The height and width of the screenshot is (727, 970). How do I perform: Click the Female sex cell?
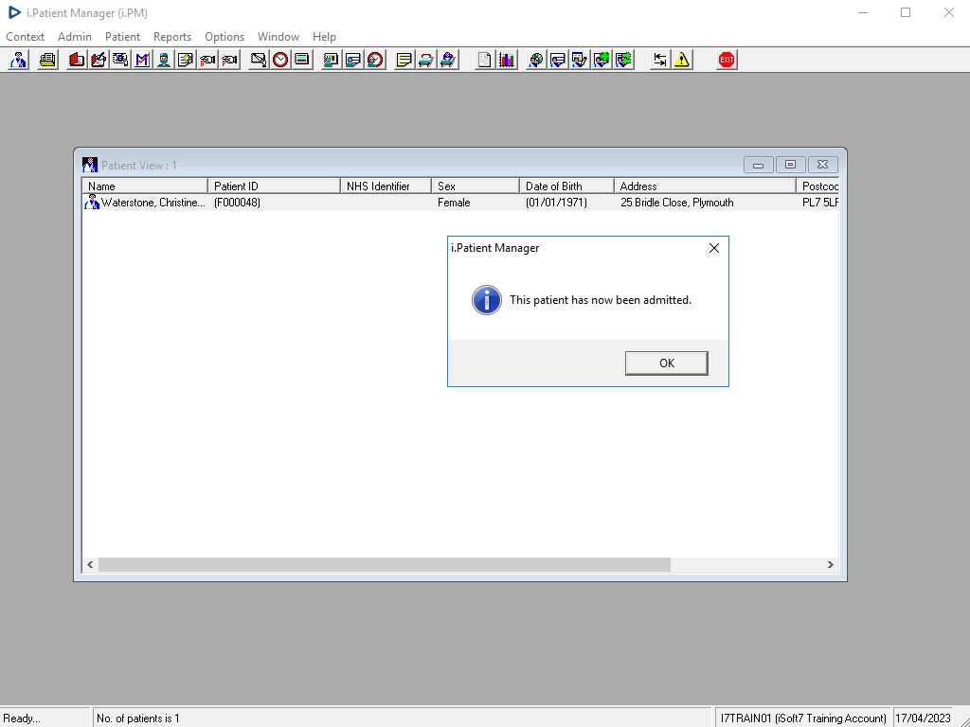tap(454, 203)
